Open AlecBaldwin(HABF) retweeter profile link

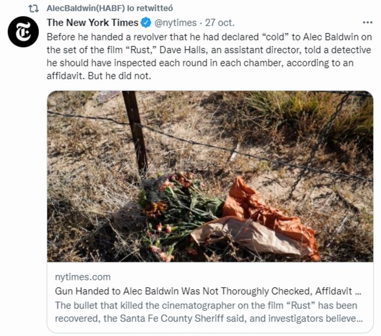tap(86, 8)
